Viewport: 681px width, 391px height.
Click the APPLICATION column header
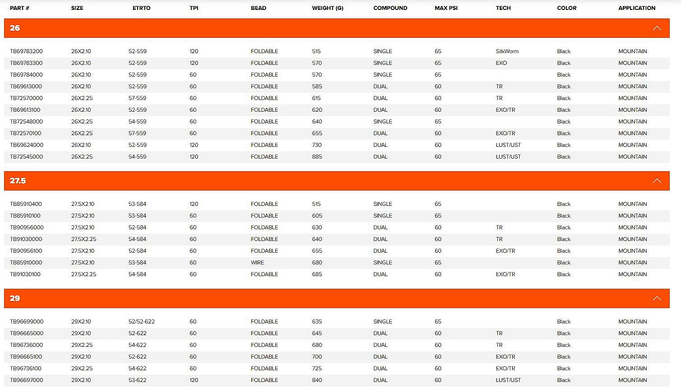(x=636, y=8)
